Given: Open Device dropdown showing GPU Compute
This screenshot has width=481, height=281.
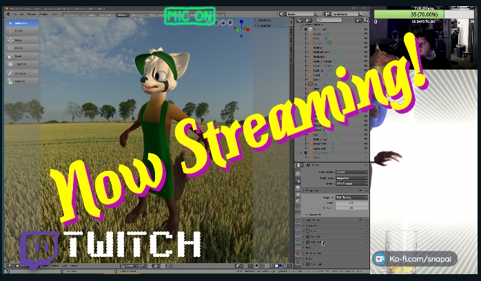Looking at the screenshot, I should 351,184.
